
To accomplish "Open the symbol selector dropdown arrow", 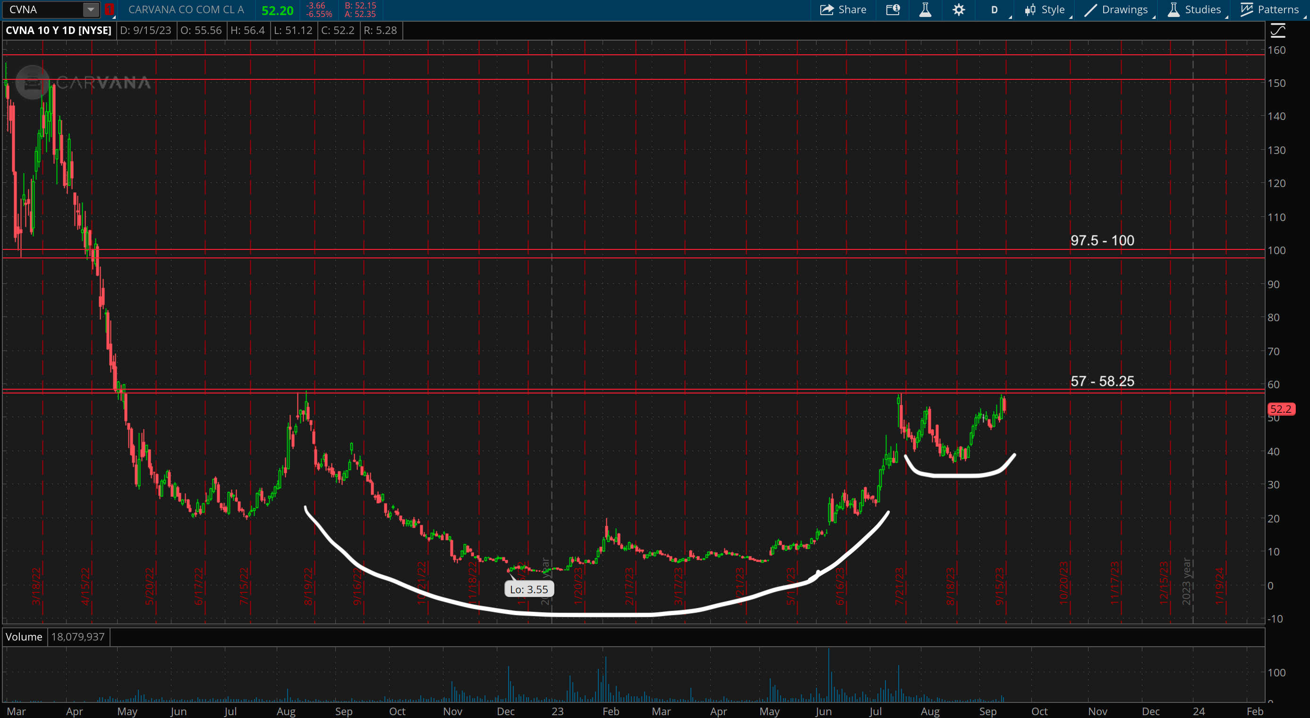I will (91, 9).
